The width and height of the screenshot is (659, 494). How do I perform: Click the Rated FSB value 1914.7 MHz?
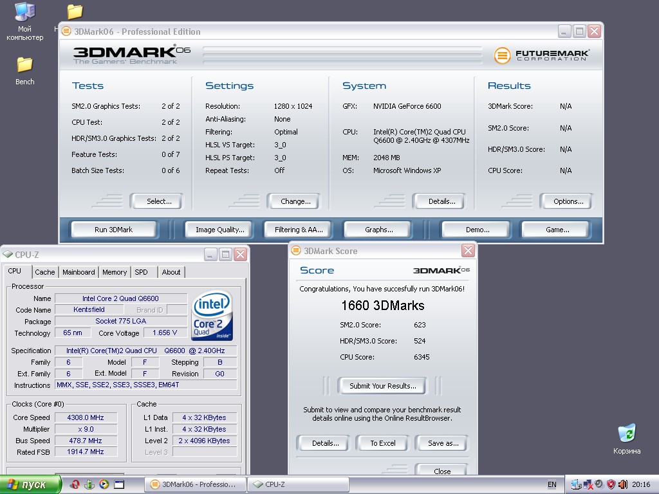pos(86,452)
